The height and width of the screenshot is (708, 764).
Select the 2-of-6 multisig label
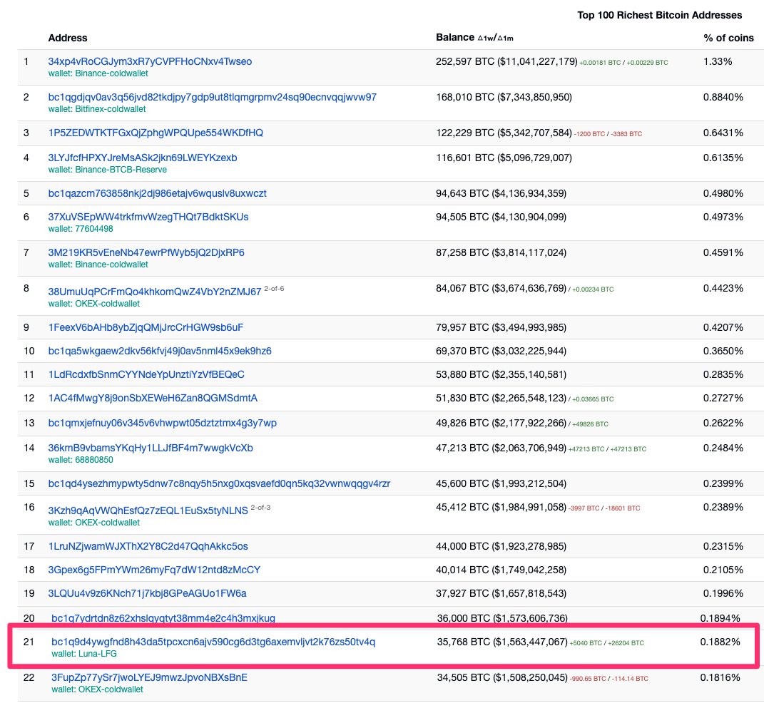[x=274, y=289]
